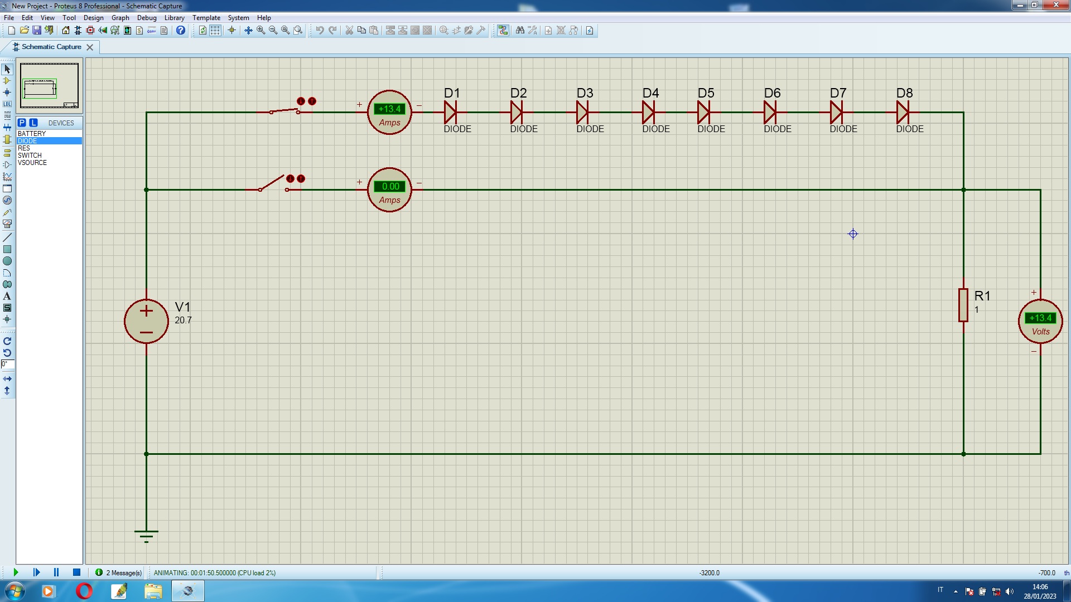
Task: Toggle the lower switch open actuator dot
Action: click(290, 179)
